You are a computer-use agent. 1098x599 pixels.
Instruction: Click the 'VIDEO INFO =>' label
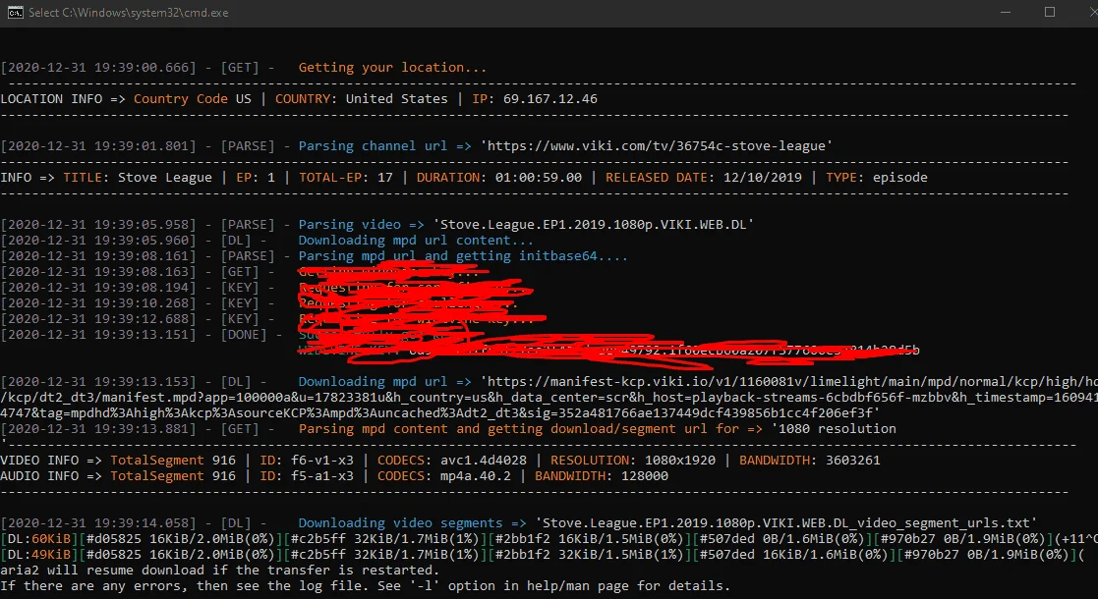pos(51,460)
